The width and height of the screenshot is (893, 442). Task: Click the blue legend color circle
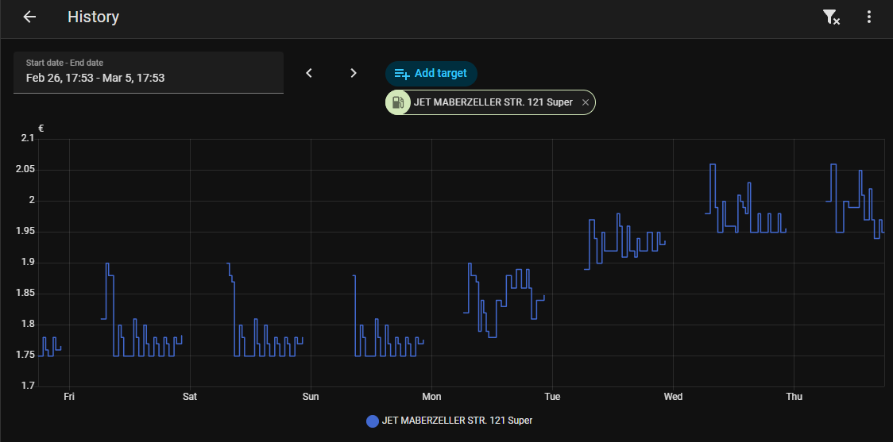[x=372, y=421]
